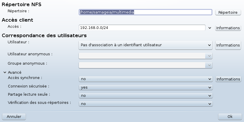
Task: Open the Partage lecture seule dropdown
Action: 146,96
